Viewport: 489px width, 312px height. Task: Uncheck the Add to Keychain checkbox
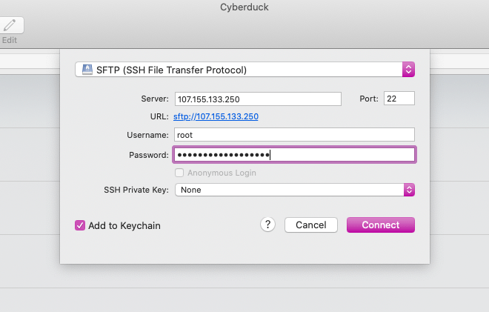(x=80, y=225)
